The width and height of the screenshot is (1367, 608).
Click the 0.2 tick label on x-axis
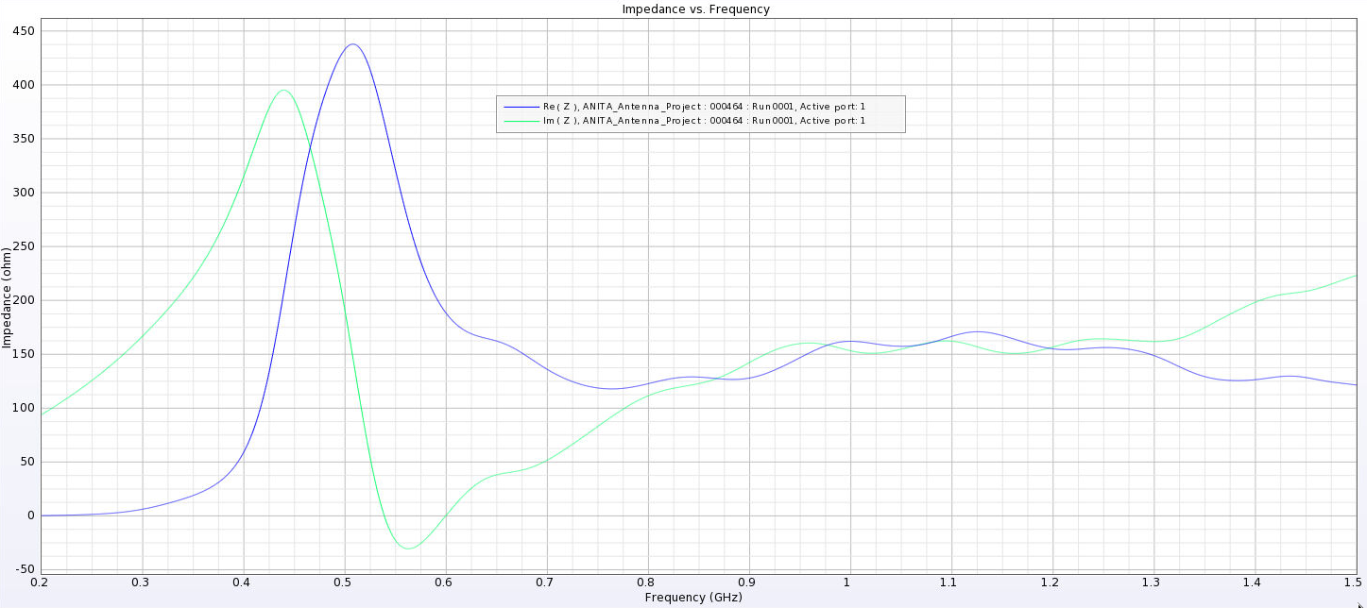point(40,582)
